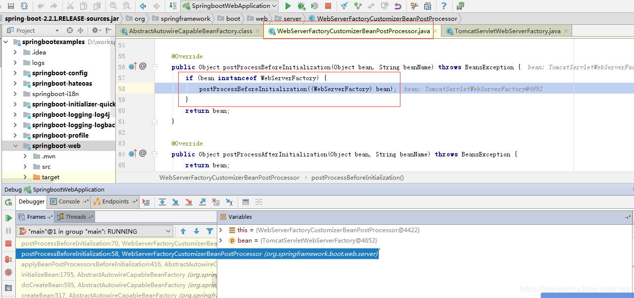Click the Synchronize toolbar icon

pyautogui.click(x=24, y=6)
